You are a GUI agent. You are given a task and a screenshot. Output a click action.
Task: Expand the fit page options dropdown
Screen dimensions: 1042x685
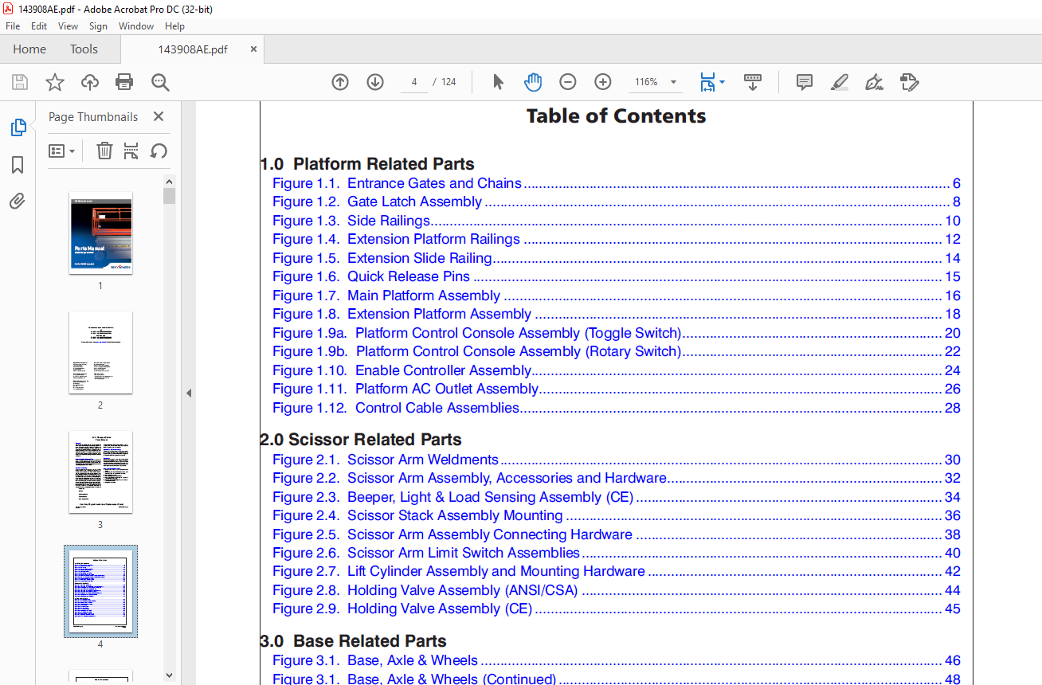722,82
